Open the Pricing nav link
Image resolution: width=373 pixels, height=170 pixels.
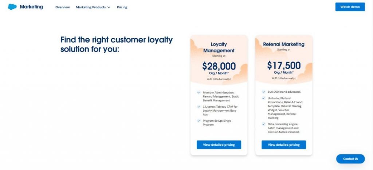122,7
